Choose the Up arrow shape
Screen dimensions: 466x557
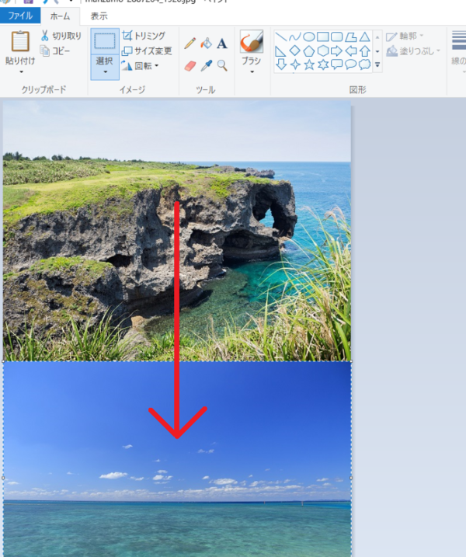(x=365, y=50)
